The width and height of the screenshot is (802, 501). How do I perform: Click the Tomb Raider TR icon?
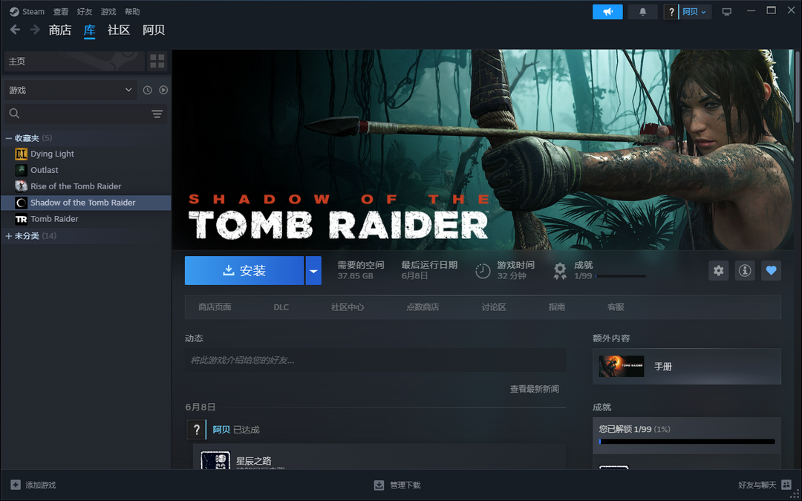click(x=21, y=219)
